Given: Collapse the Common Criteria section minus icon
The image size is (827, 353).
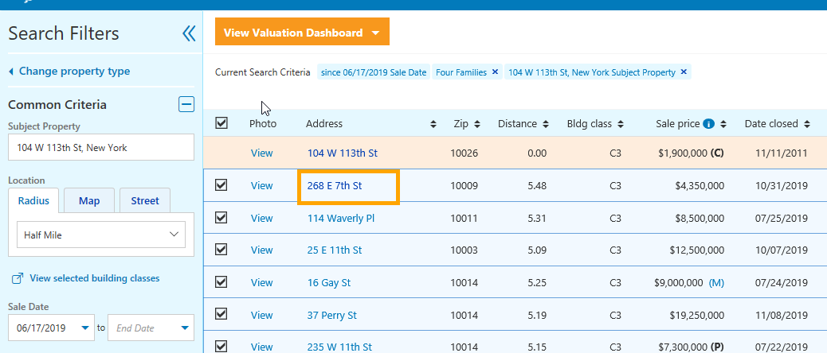Looking at the screenshot, I should click(186, 104).
